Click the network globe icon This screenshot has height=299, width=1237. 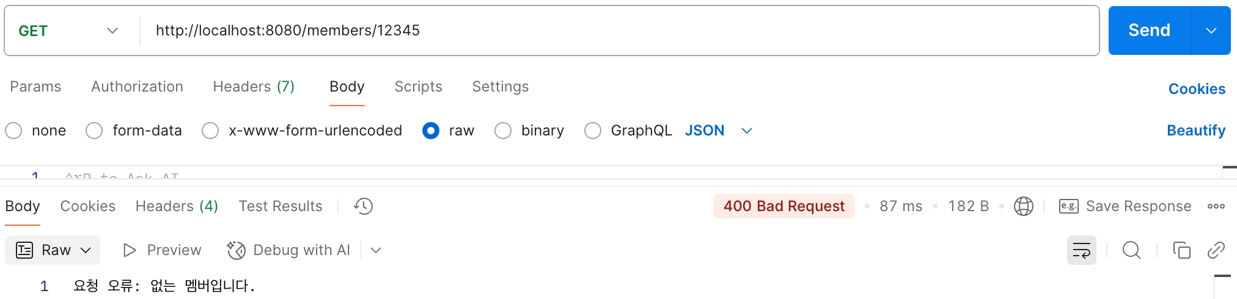pyautogui.click(x=1023, y=206)
